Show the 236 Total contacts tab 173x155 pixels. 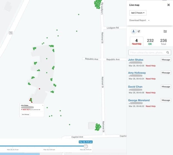pos(164,42)
